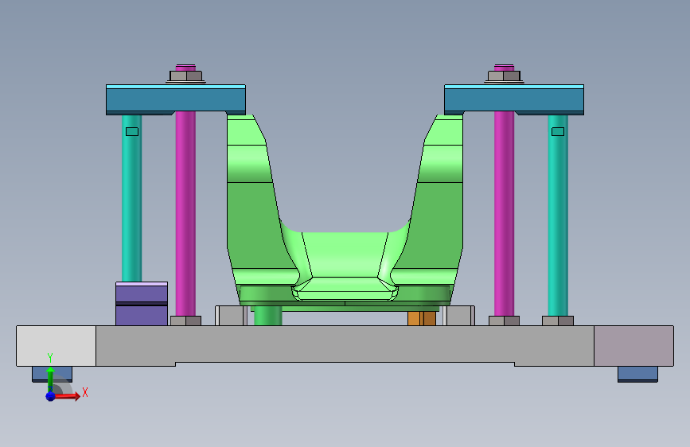The width and height of the screenshot is (690, 447).
Task: Click the rectangular slot on left teal post
Action: (132, 131)
